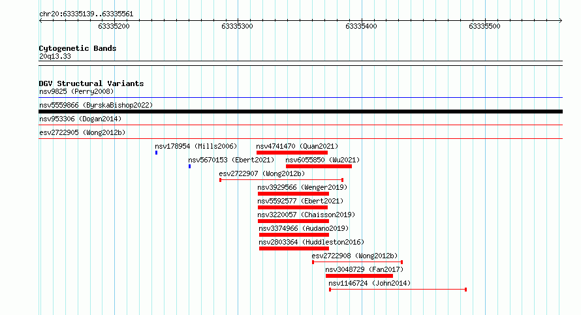Click the small blue mark under nsv5670153
The height and width of the screenshot is (315, 581).
click(190, 166)
